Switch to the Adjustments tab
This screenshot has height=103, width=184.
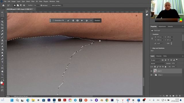point(162,27)
